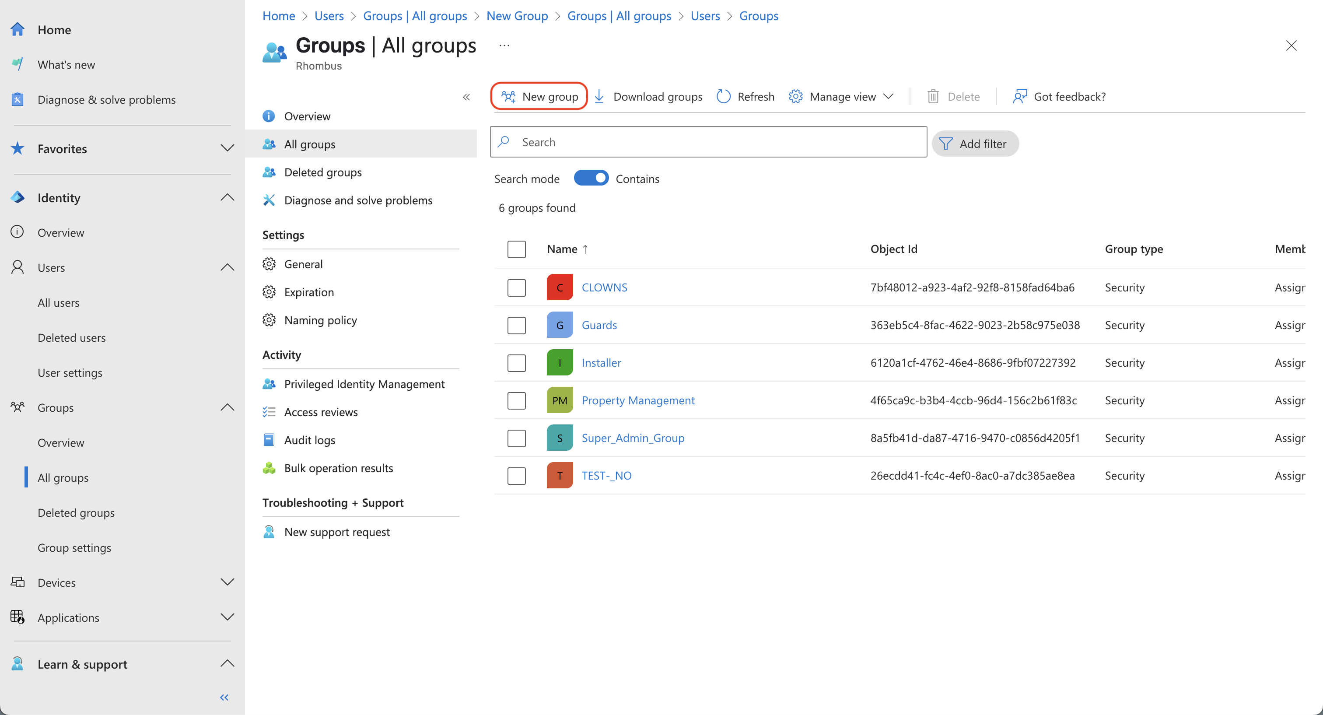Select the Super_Admin_Group checkbox
The width and height of the screenshot is (1323, 715).
click(x=516, y=438)
